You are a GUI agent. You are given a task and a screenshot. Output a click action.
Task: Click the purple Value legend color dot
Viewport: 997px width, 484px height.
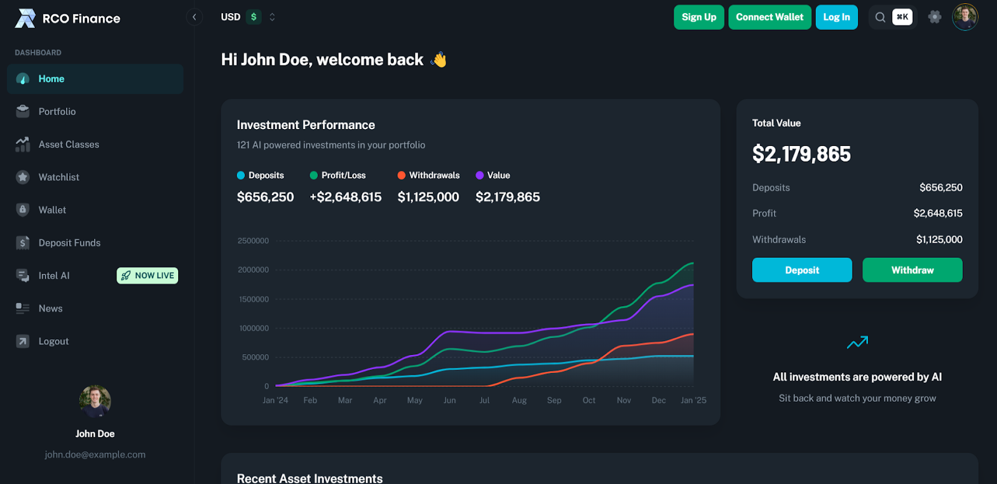(x=480, y=175)
